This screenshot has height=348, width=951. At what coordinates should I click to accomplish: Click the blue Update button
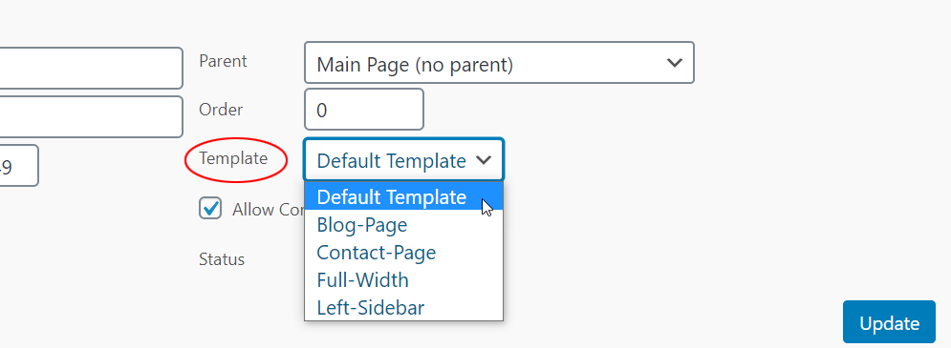[x=889, y=322]
